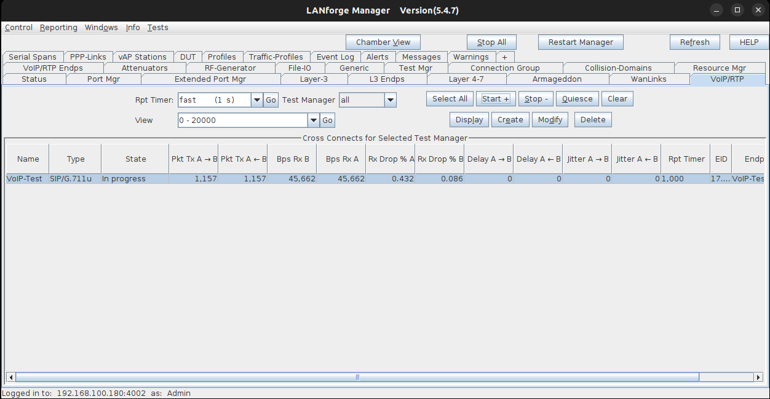This screenshot has height=399, width=770.
Task: Switch to the Test Mgr tab
Action: tap(416, 68)
